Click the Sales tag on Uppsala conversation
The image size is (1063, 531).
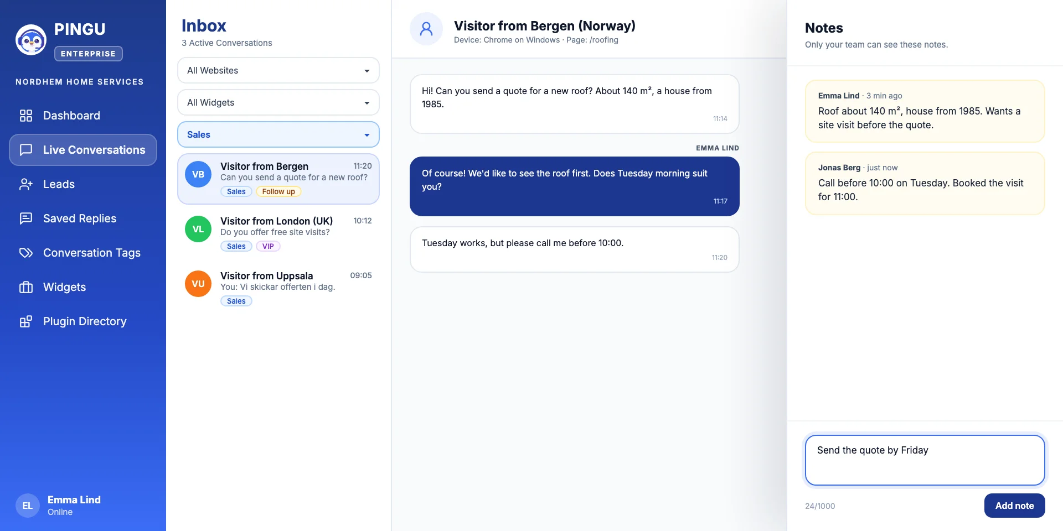[x=236, y=301]
